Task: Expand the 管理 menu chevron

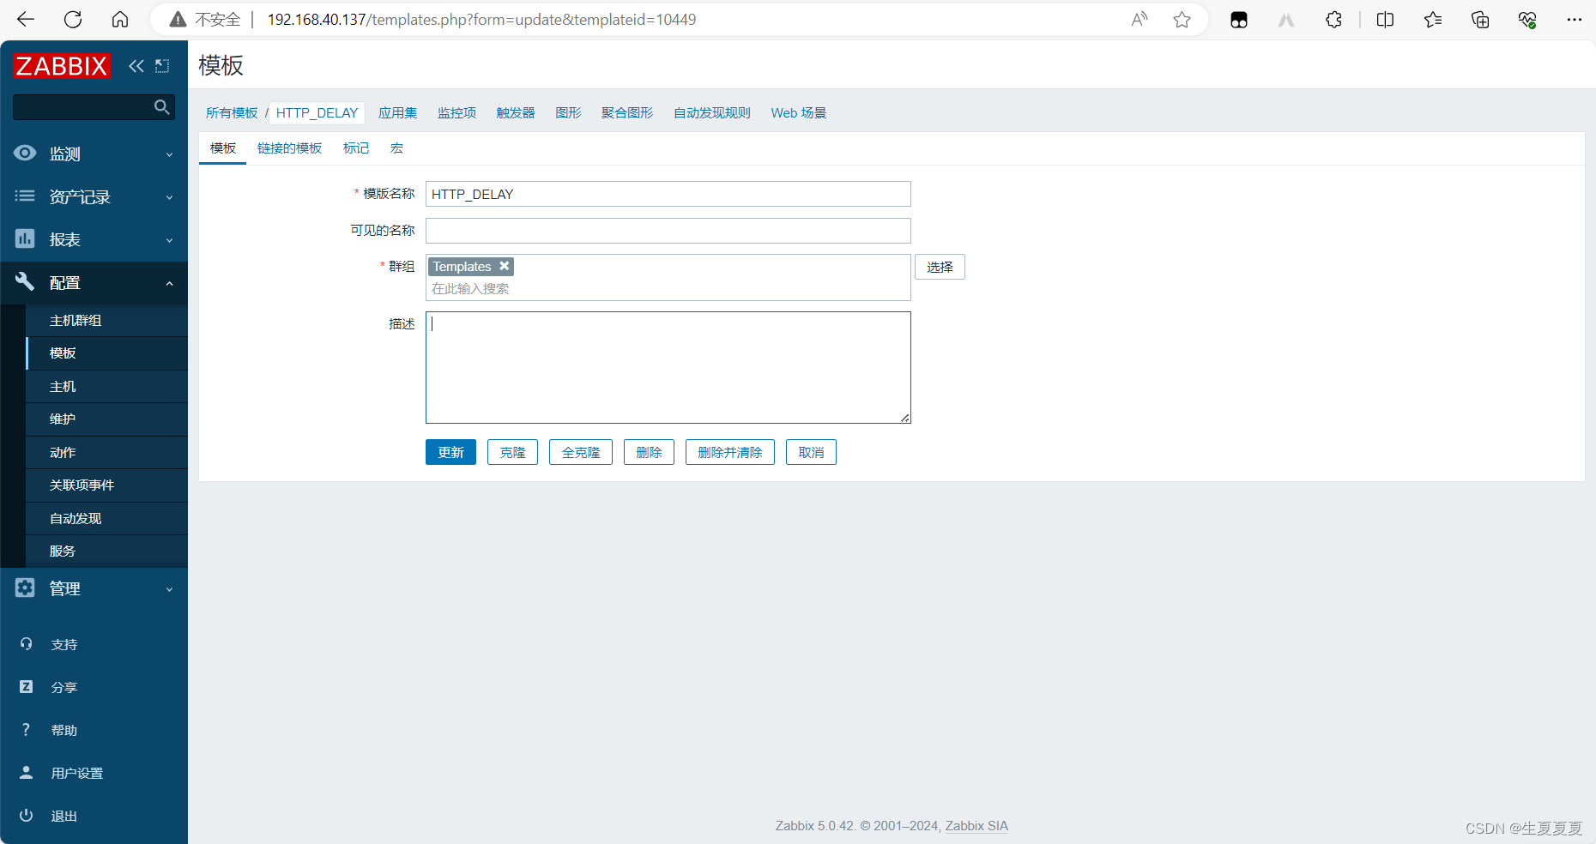Action: click(x=169, y=589)
